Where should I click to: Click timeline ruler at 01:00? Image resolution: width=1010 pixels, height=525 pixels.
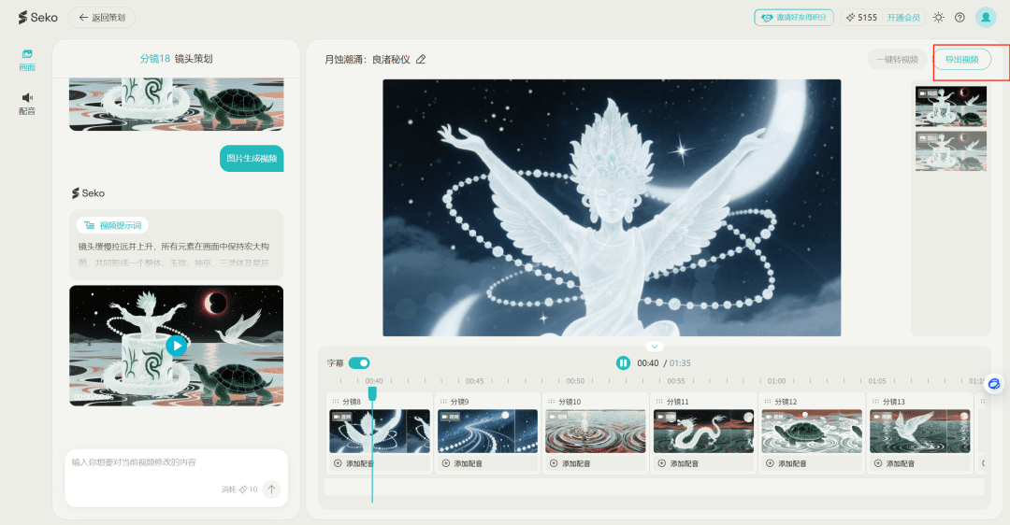pyautogui.click(x=776, y=381)
